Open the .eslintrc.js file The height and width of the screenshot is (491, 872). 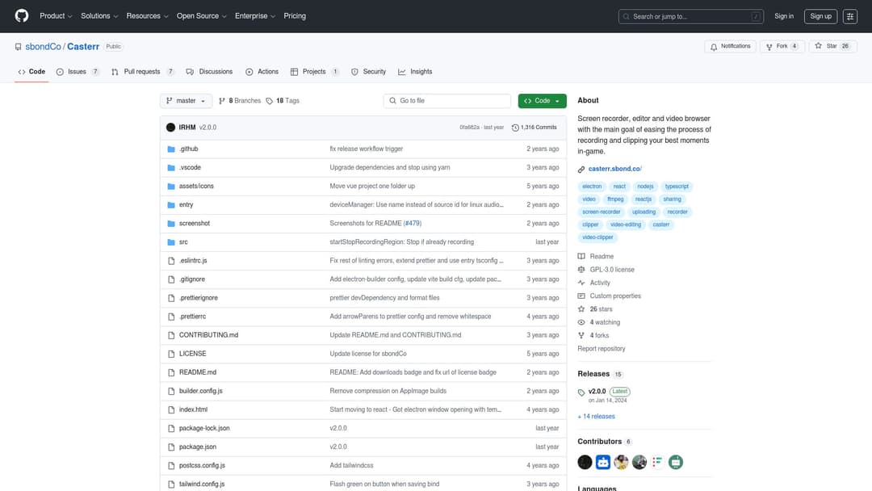(x=193, y=261)
